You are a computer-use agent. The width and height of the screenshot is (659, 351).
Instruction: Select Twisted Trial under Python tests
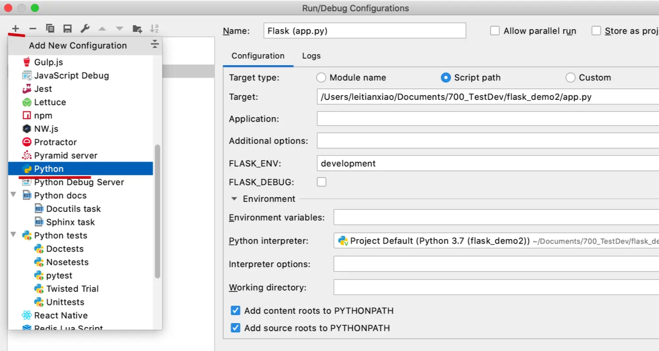[80, 288]
